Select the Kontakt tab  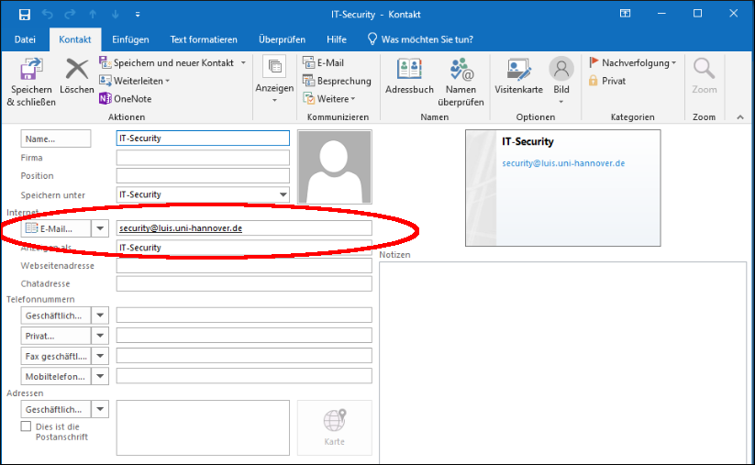74,39
